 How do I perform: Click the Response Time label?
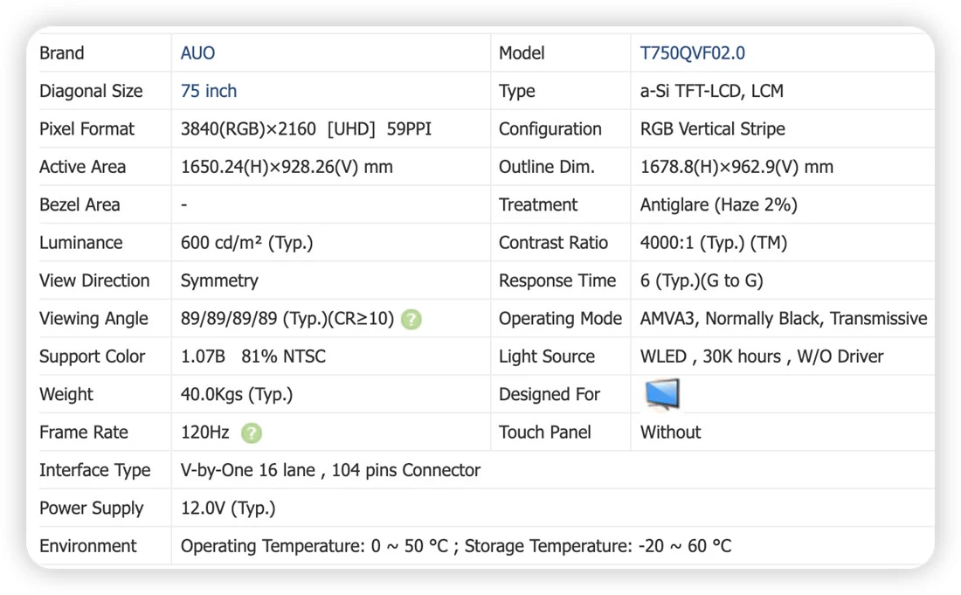(x=557, y=281)
